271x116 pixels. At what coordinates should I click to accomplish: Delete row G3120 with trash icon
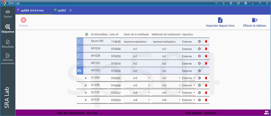206,100
